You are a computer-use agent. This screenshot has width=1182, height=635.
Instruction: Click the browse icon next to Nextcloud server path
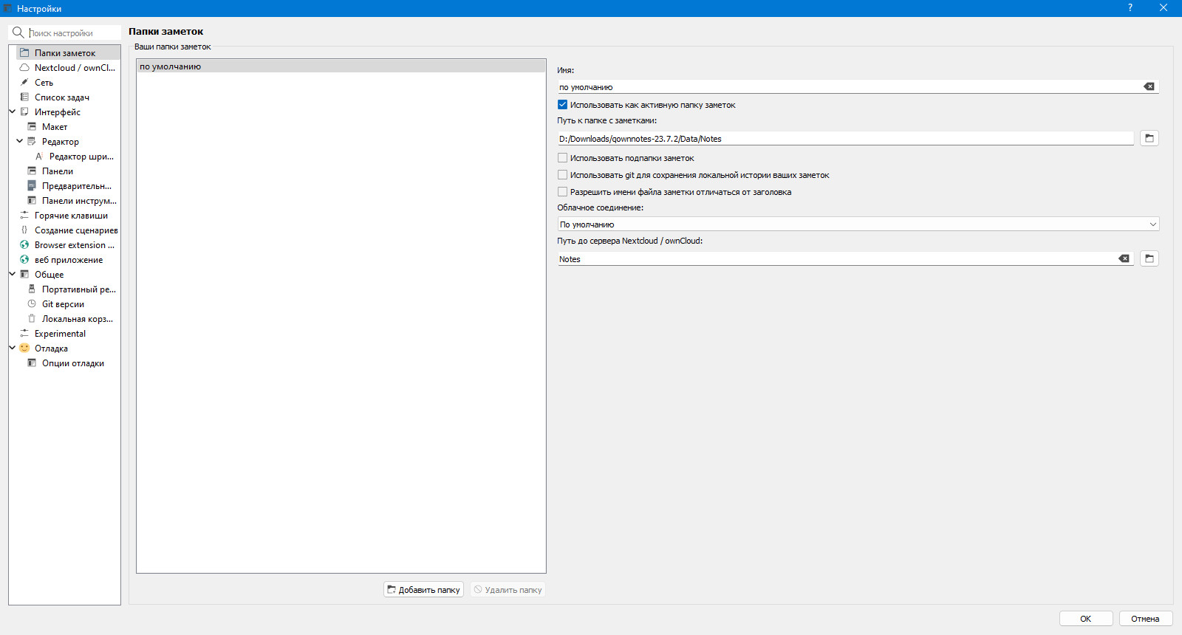(x=1149, y=258)
